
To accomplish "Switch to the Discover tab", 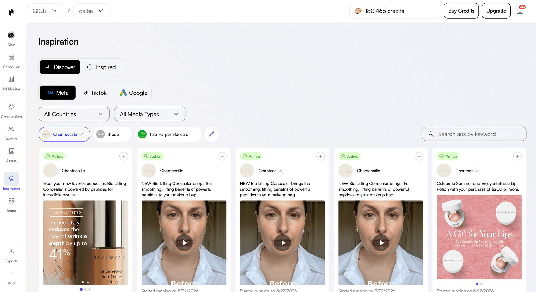I will 60,67.
